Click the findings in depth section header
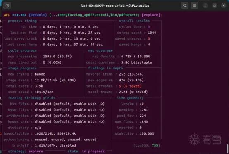Image resolution: width=229 pixels, height=154 pixels. pos(105,68)
